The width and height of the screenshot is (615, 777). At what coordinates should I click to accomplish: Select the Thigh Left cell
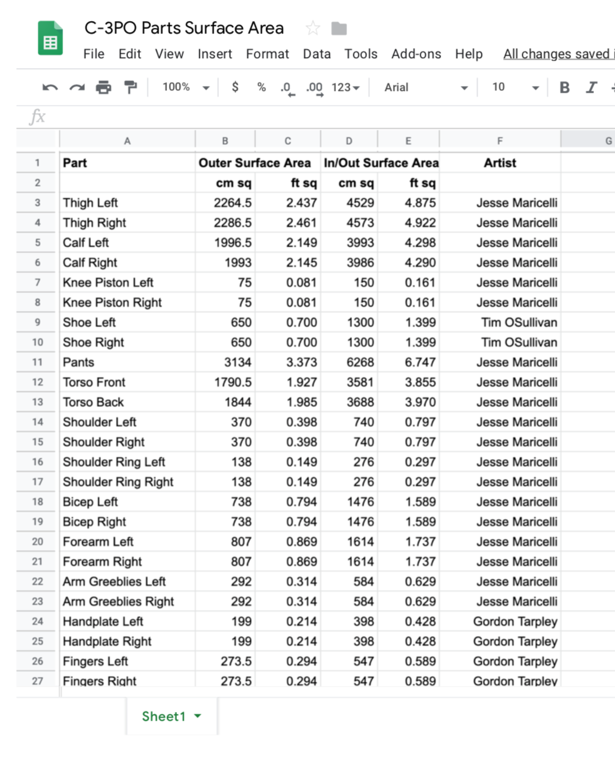coord(127,203)
